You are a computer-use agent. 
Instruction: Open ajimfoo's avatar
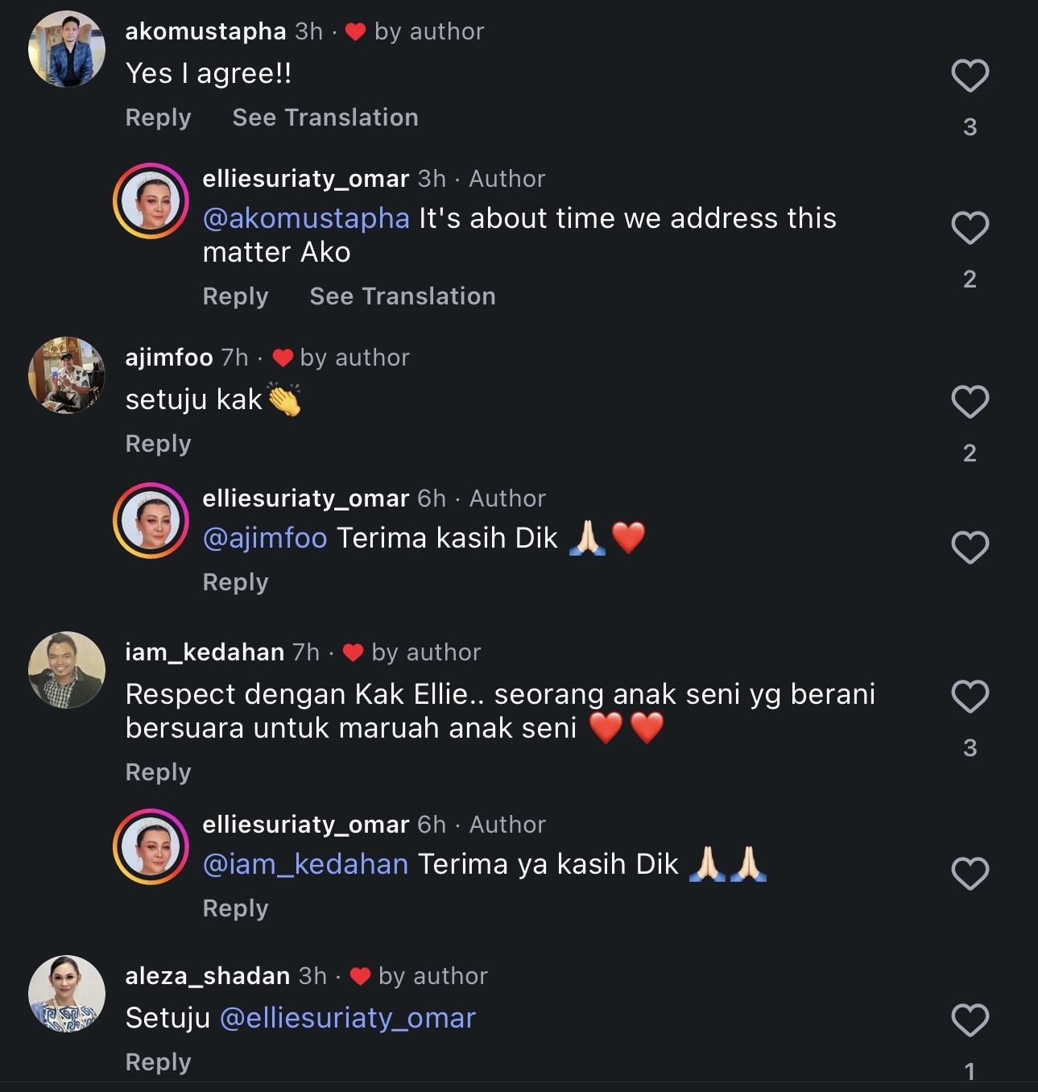click(x=67, y=375)
